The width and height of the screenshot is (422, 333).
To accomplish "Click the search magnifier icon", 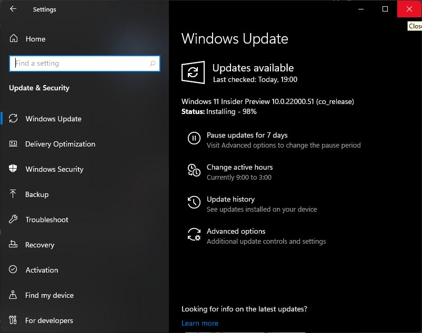I will (153, 64).
